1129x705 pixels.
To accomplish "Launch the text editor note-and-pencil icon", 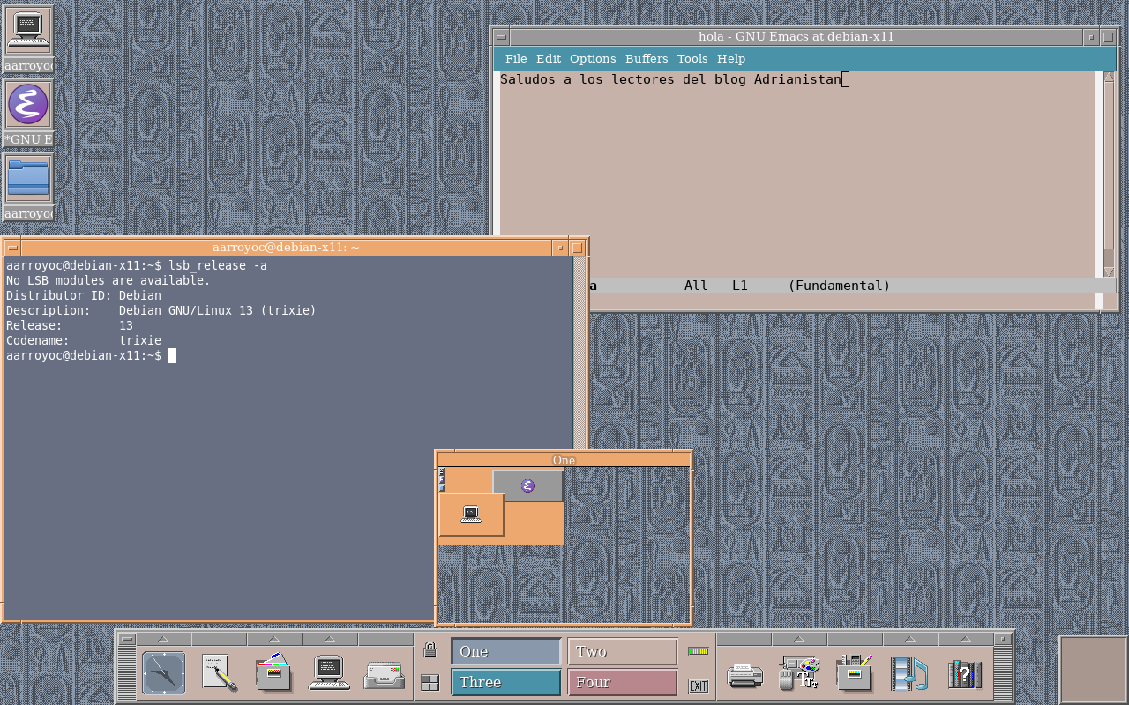I will 219,673.
